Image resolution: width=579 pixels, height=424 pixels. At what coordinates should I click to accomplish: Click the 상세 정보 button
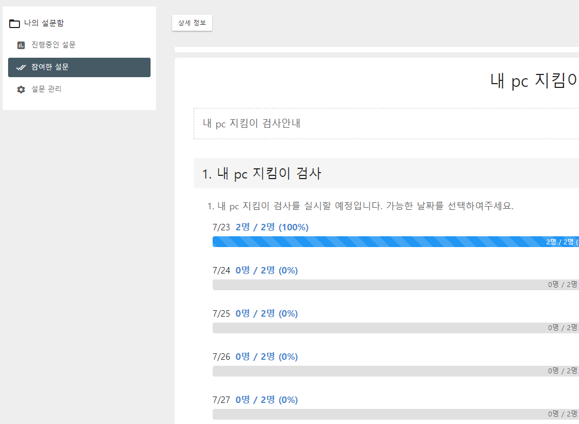pos(192,23)
